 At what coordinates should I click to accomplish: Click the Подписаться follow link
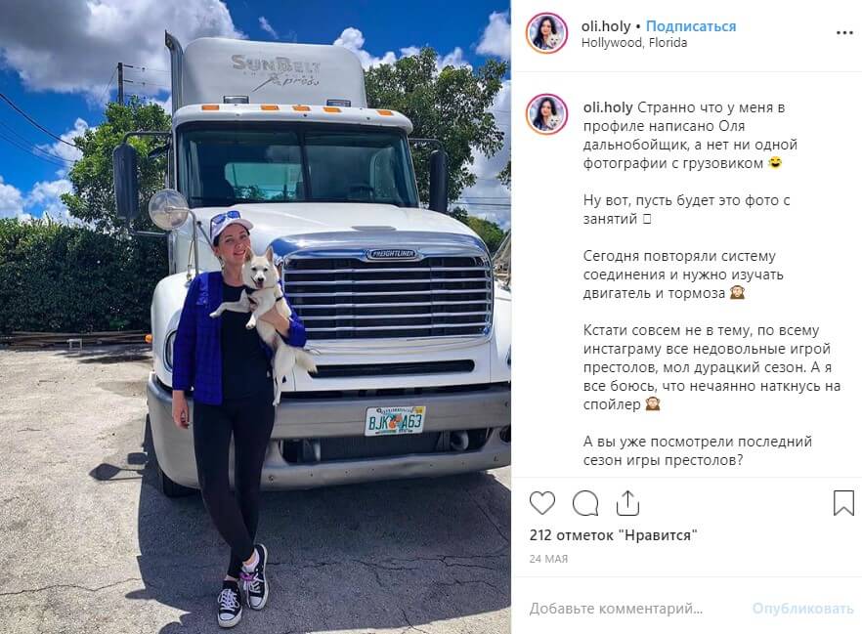coord(690,25)
